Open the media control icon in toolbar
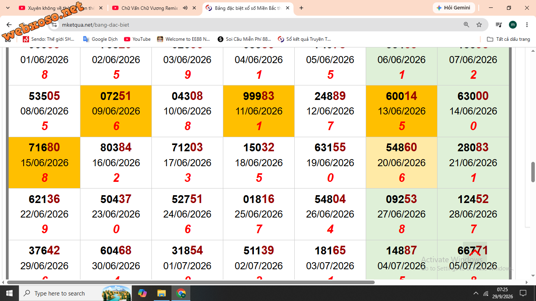Screen dimensions: 536x301 coord(499,25)
